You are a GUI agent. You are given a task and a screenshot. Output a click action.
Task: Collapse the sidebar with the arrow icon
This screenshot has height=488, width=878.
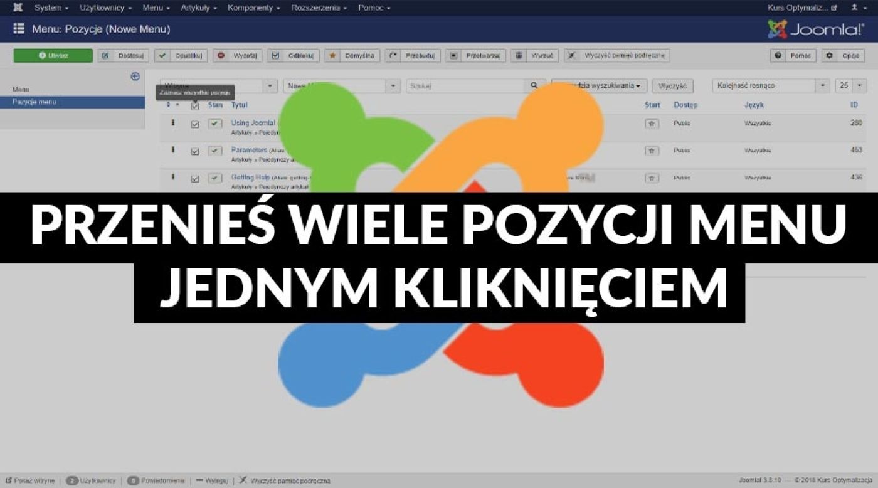click(x=135, y=76)
